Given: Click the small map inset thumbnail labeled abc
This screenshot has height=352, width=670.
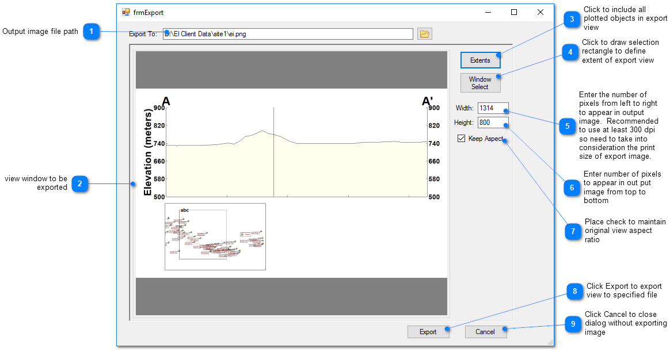Looking at the screenshot, I should point(215,236).
